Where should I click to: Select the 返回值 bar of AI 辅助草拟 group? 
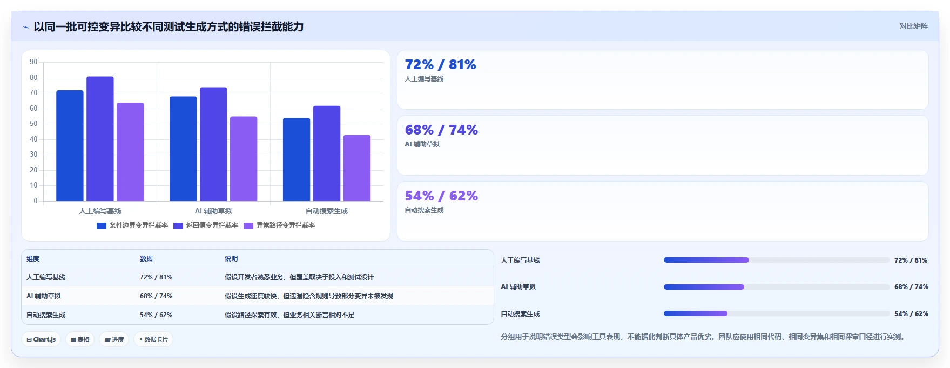213,144
